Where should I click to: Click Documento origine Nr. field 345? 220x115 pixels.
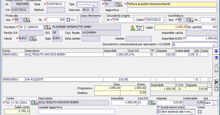[124, 20]
